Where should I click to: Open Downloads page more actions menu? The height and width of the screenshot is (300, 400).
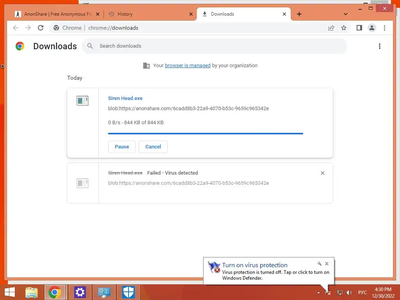coord(380,46)
